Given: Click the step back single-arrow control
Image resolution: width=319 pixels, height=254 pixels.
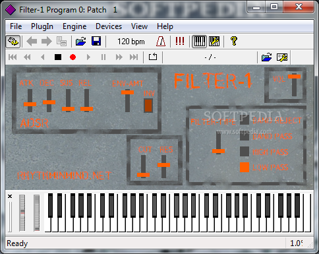Looking at the screenshot, I should pyautogui.click(x=43, y=57).
